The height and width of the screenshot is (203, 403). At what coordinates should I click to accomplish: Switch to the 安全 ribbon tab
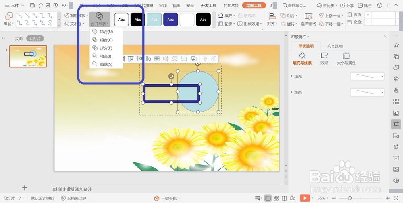point(190,5)
